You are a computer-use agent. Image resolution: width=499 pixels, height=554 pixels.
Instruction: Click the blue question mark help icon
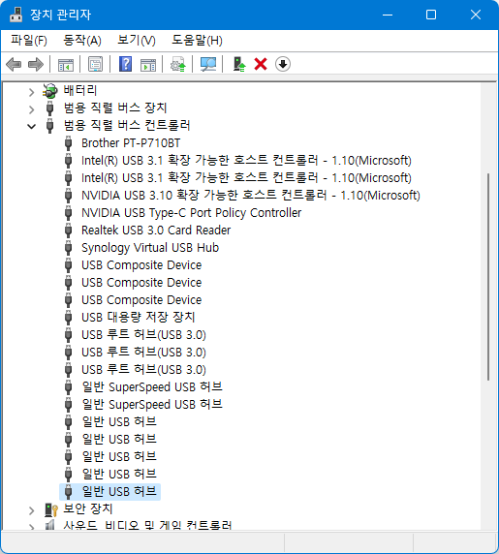(x=125, y=64)
